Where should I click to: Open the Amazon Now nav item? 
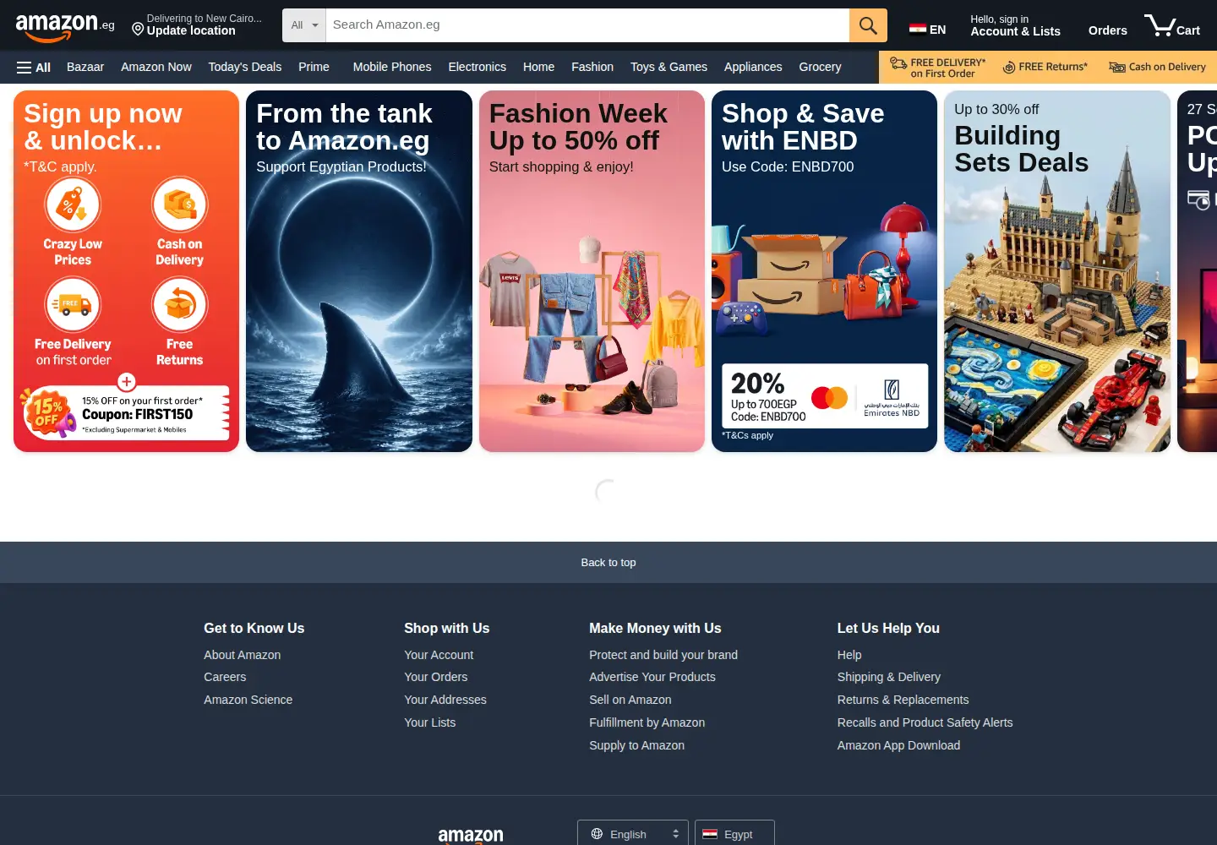156,67
